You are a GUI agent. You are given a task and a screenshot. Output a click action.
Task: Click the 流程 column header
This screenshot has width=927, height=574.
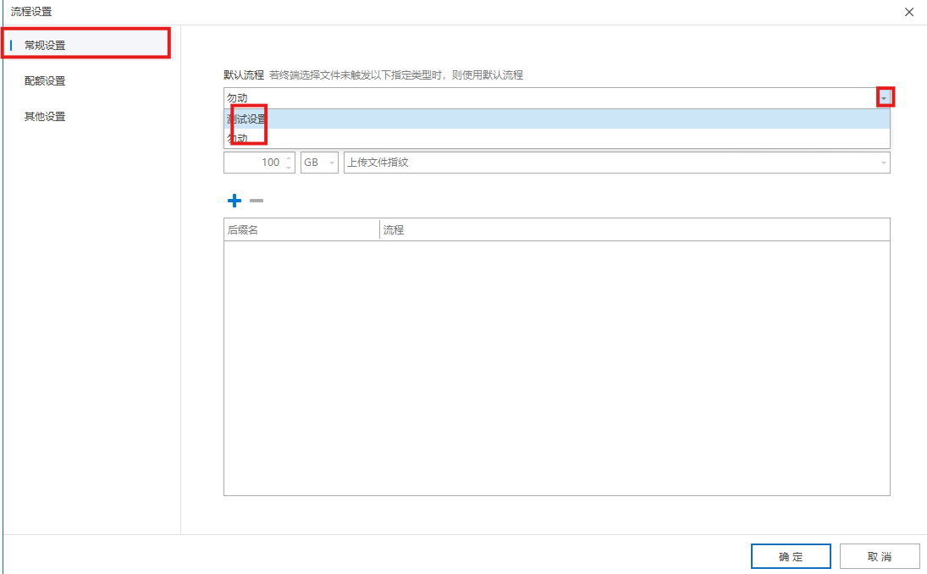click(634, 229)
